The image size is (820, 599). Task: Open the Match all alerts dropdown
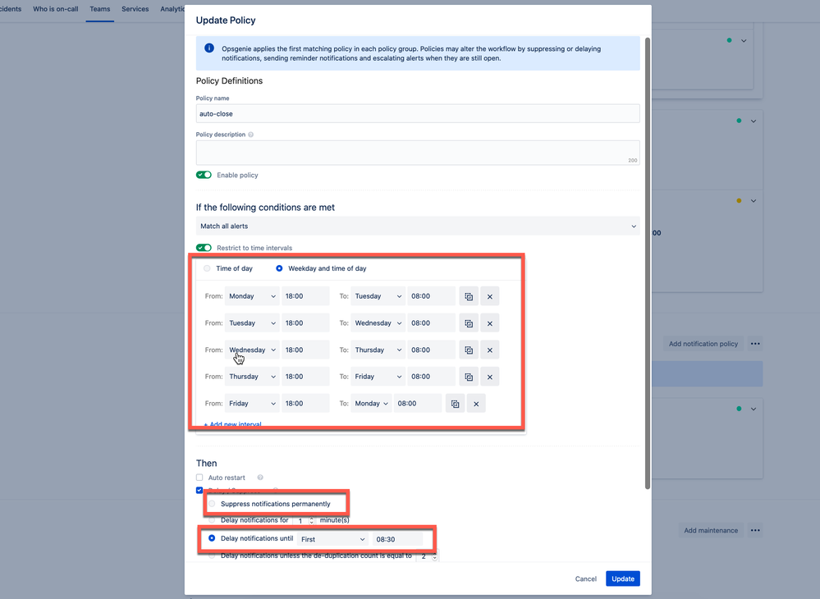pos(418,226)
